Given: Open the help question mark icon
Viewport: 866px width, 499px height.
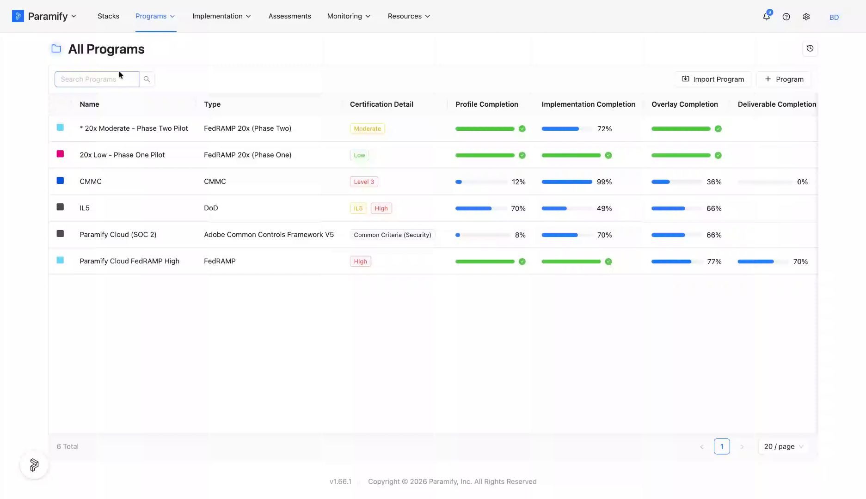Looking at the screenshot, I should click(786, 17).
